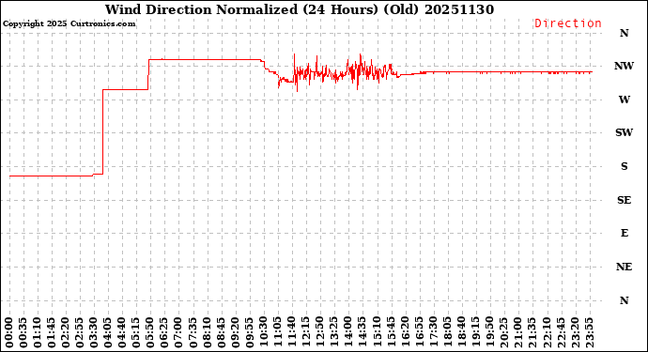Click the 'NE' axis label
Screen dimensions: 648x352
[x=624, y=267]
